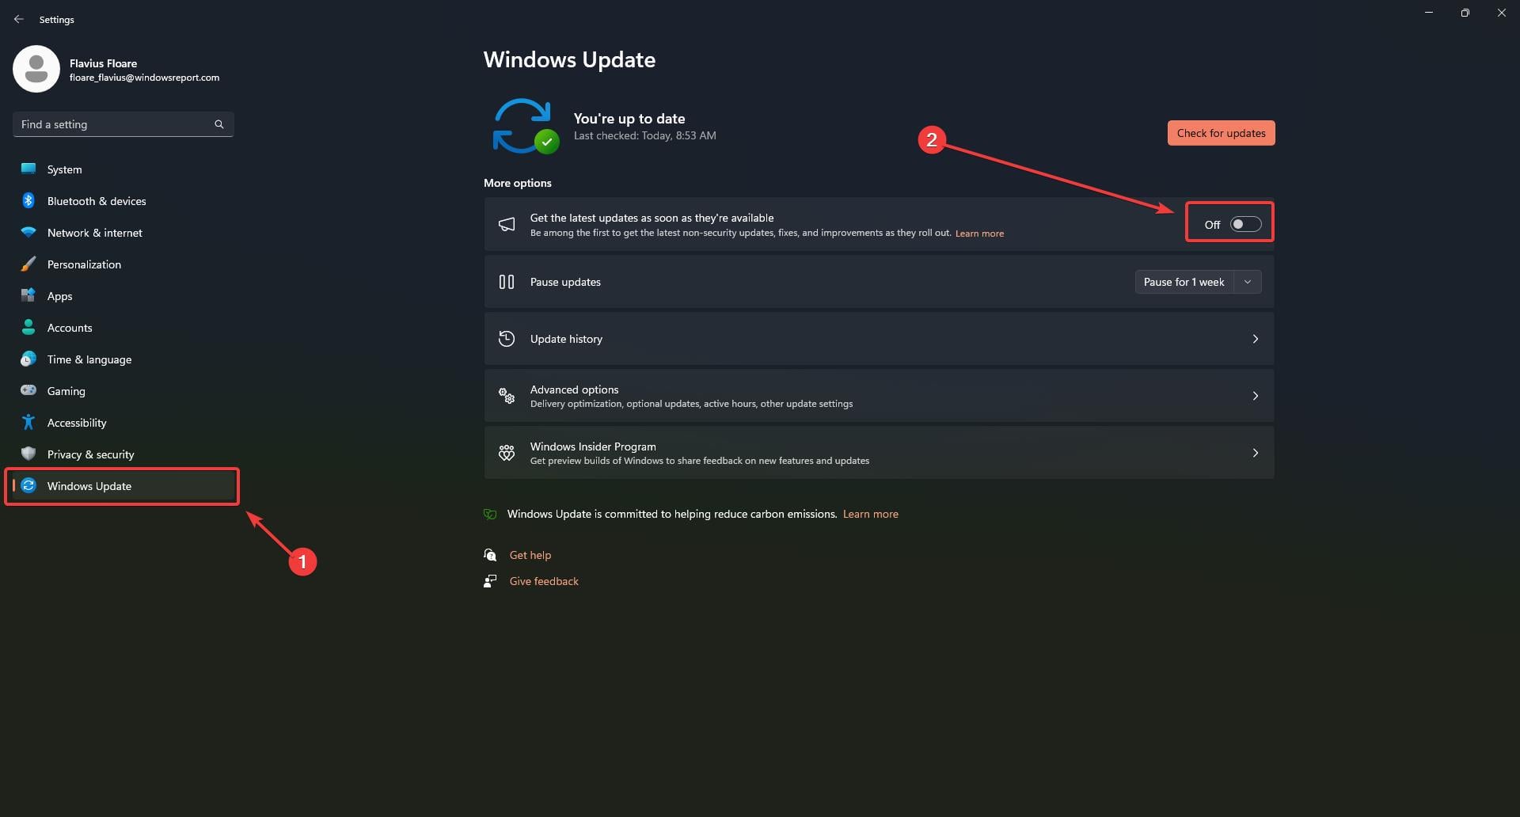Click the search magnifier in Find a setting
Viewport: 1520px width, 817px height.
pos(219,124)
